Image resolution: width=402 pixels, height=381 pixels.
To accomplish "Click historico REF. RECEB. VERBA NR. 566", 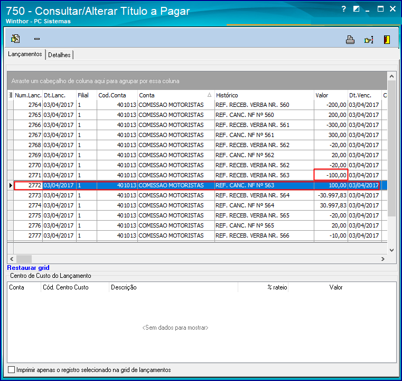I will (253, 235).
